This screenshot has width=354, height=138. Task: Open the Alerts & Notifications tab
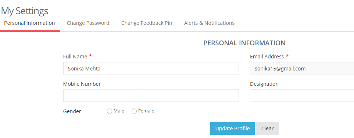[x=209, y=23]
